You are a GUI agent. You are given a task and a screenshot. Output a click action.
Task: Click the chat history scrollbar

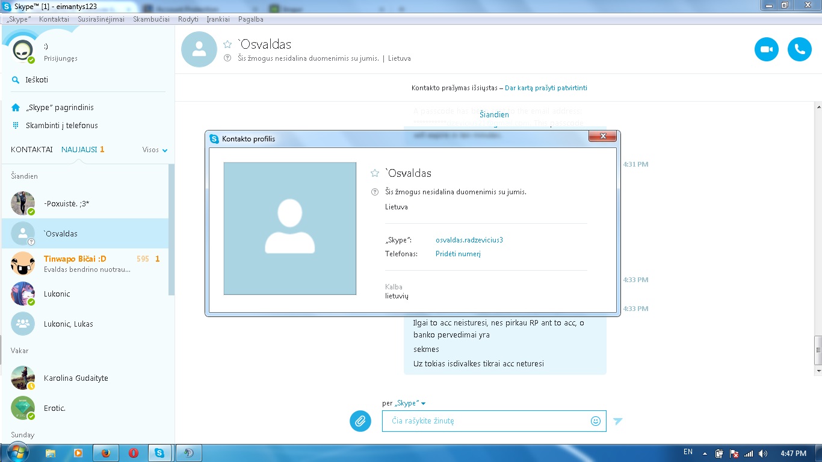pos(818,350)
